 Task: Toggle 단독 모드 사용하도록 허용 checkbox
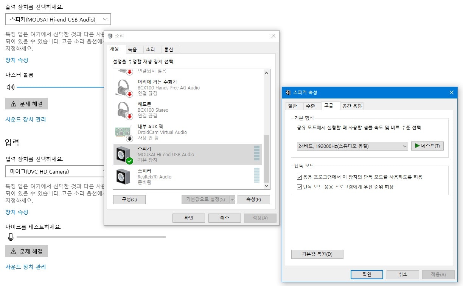(300, 177)
